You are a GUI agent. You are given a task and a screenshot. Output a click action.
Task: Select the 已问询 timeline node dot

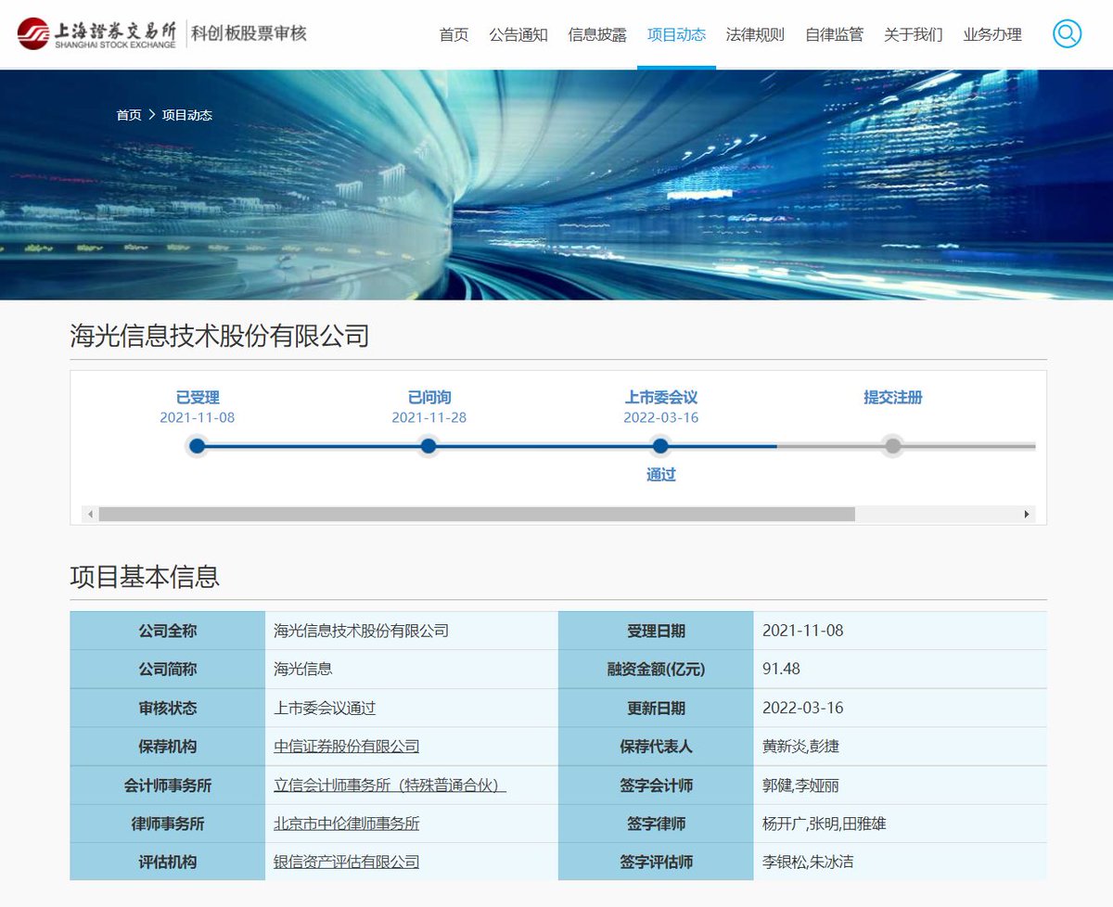point(429,446)
